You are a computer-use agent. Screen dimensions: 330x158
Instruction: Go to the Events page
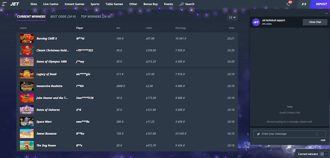pos(169,4)
